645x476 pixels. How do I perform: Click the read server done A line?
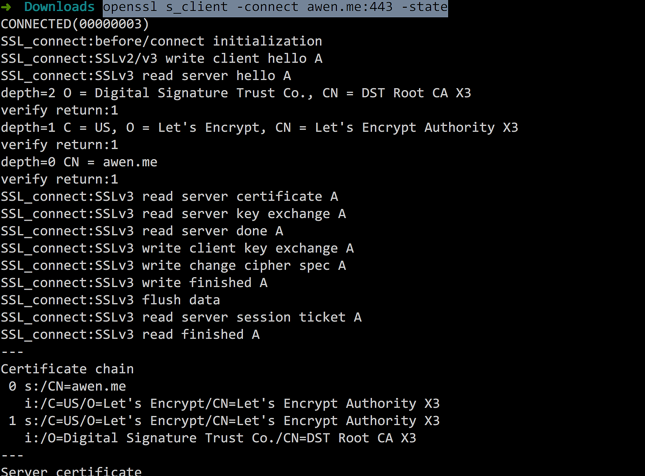pyautogui.click(x=142, y=231)
